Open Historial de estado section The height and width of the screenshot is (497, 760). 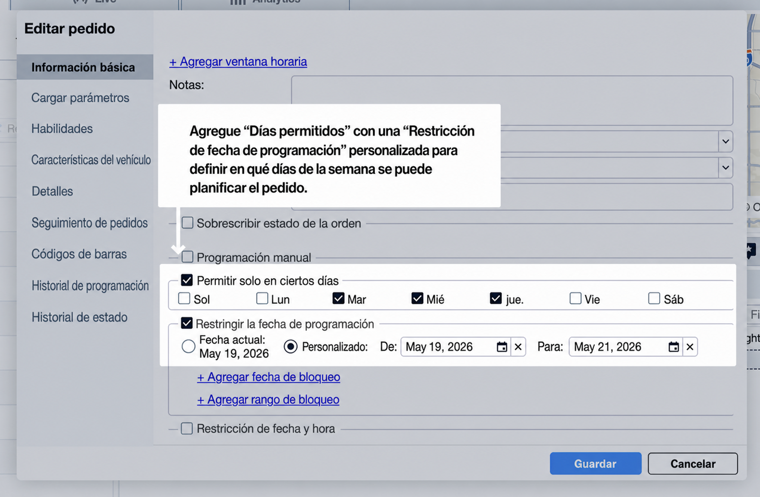79,317
